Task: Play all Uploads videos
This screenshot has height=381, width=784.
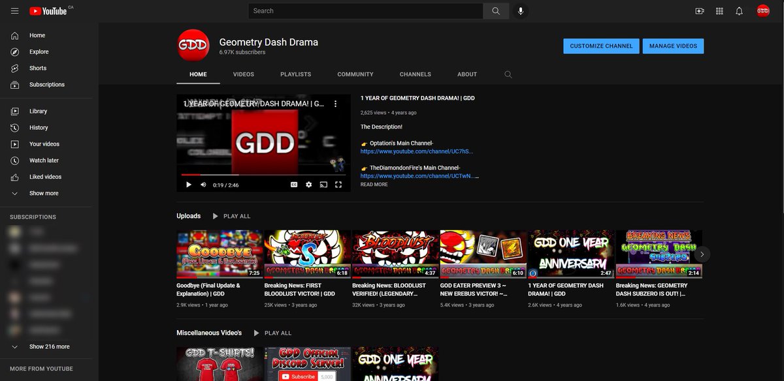Action: pyautogui.click(x=231, y=216)
